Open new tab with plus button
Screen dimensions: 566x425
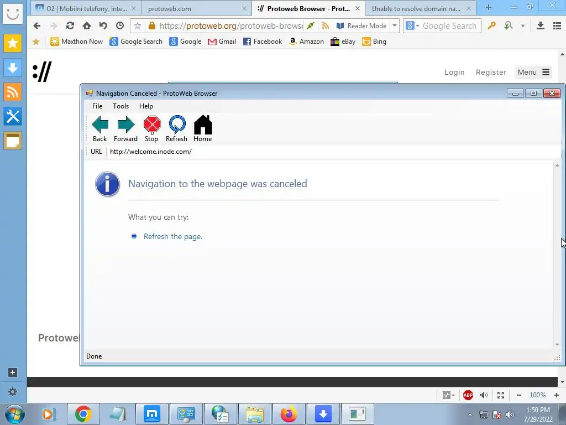coord(489,8)
